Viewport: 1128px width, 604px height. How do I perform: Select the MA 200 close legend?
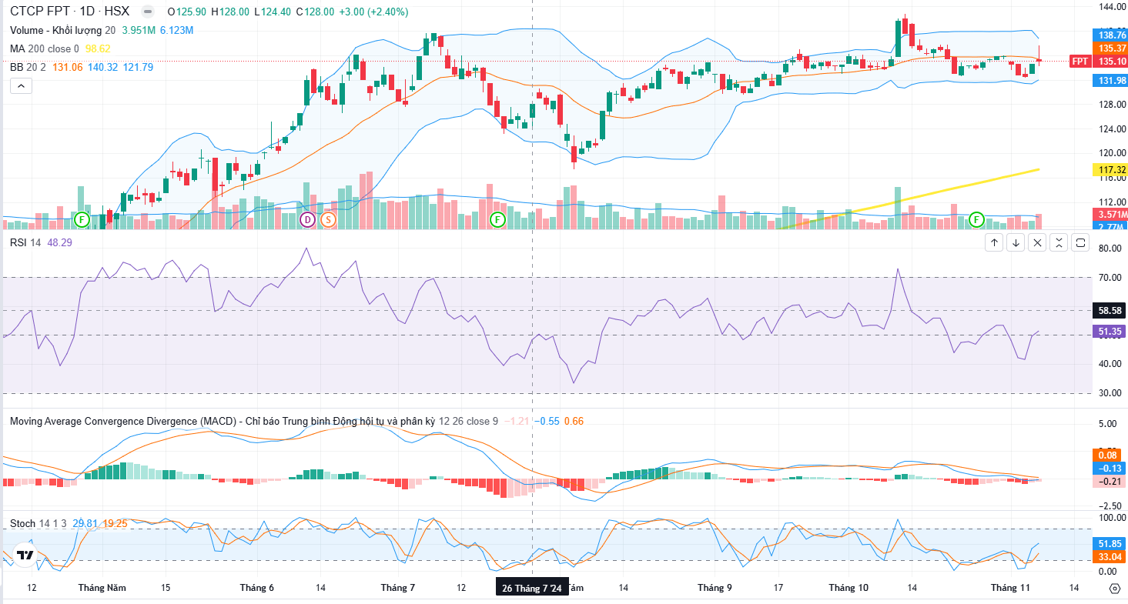coord(45,48)
